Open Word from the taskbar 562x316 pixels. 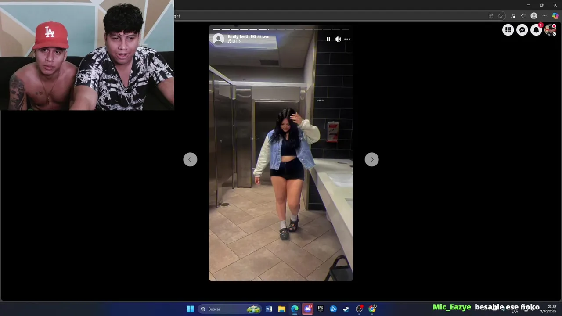[x=269, y=309]
